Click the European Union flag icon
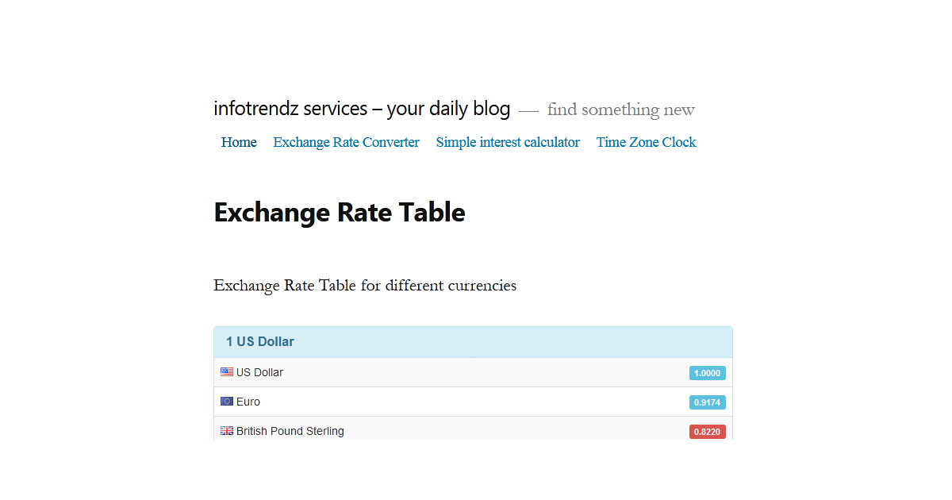 tap(225, 401)
